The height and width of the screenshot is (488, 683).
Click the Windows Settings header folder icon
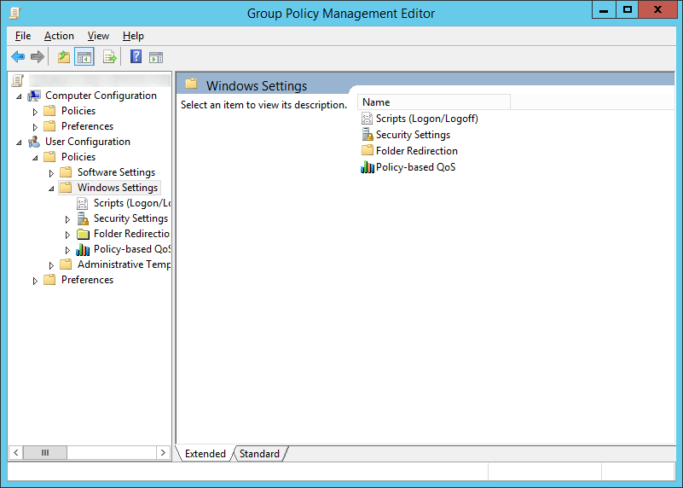click(191, 84)
